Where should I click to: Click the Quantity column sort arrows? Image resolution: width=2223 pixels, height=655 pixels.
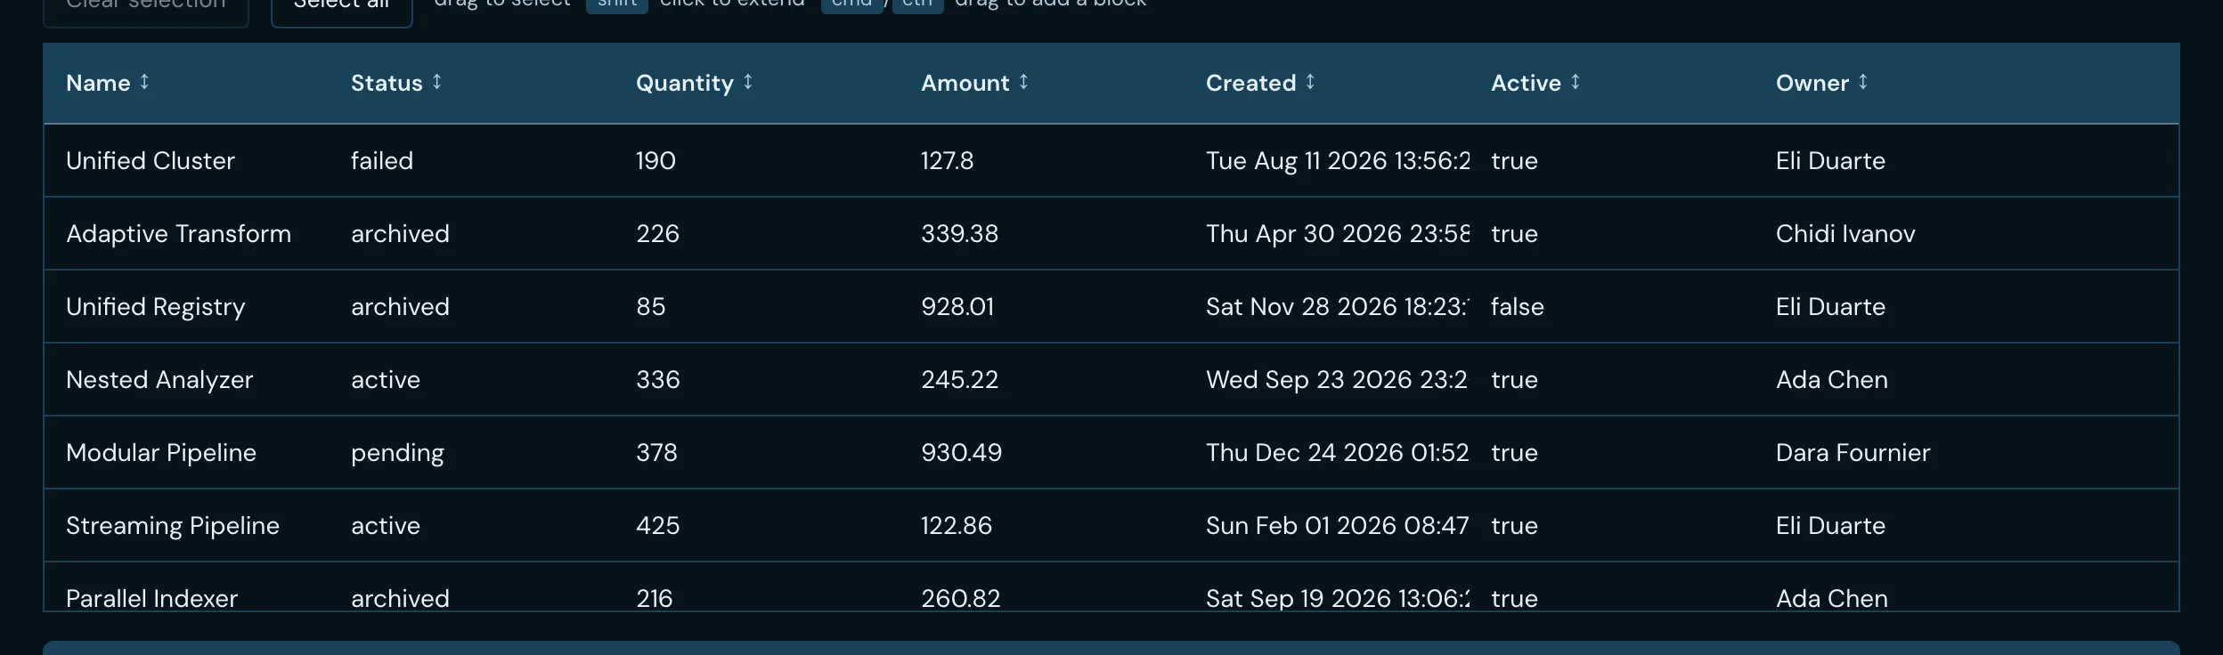[748, 82]
